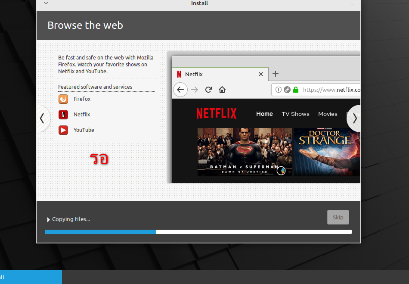
Task: Click the Batman v Superman thumbnail
Action: tap(245, 152)
